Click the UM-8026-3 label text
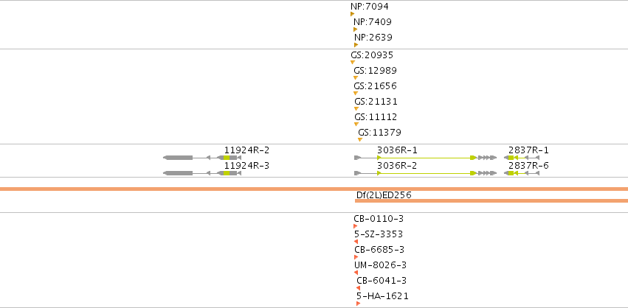 [381, 265]
